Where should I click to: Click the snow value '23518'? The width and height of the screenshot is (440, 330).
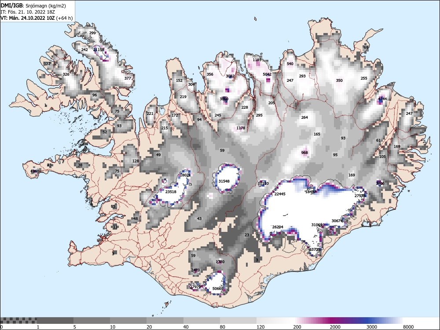click(x=171, y=192)
